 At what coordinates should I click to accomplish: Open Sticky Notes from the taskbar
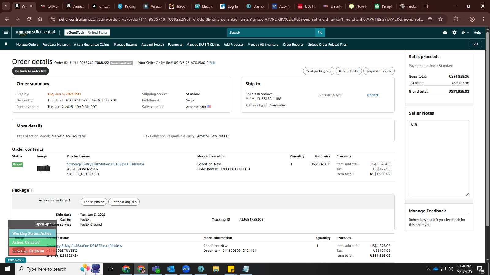click(x=231, y=269)
